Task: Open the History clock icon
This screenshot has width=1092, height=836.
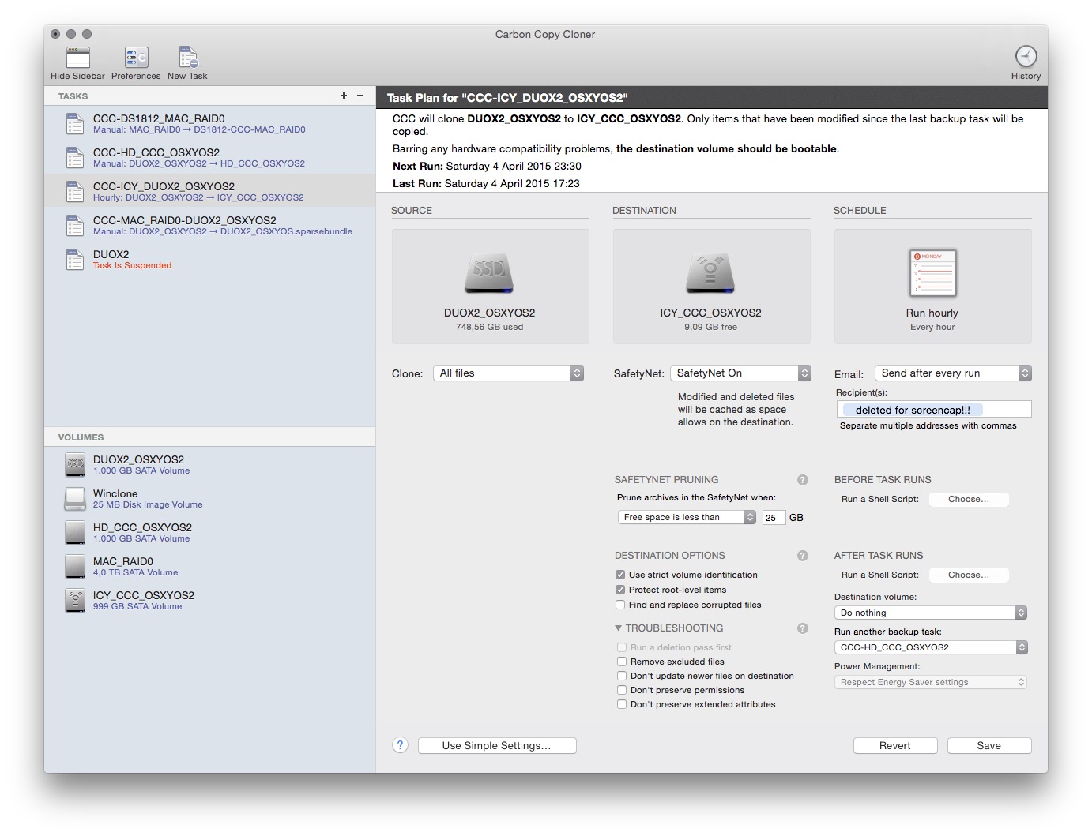Action: tap(1026, 56)
